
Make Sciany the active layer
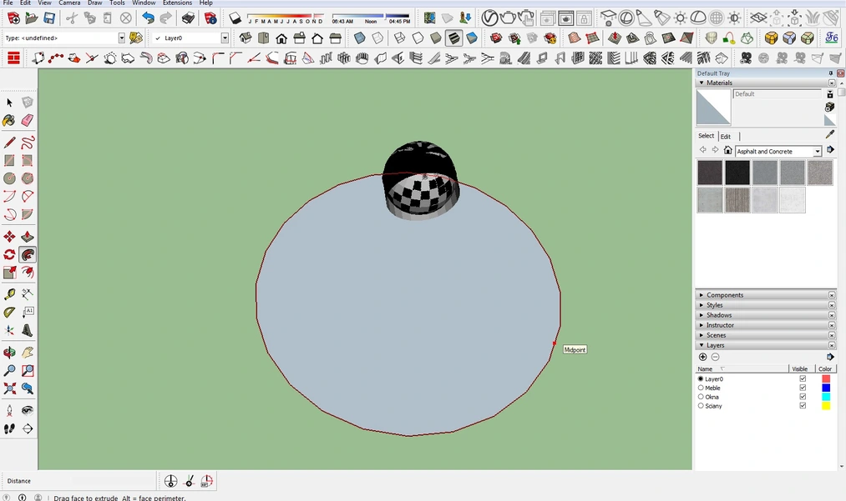[x=702, y=406]
